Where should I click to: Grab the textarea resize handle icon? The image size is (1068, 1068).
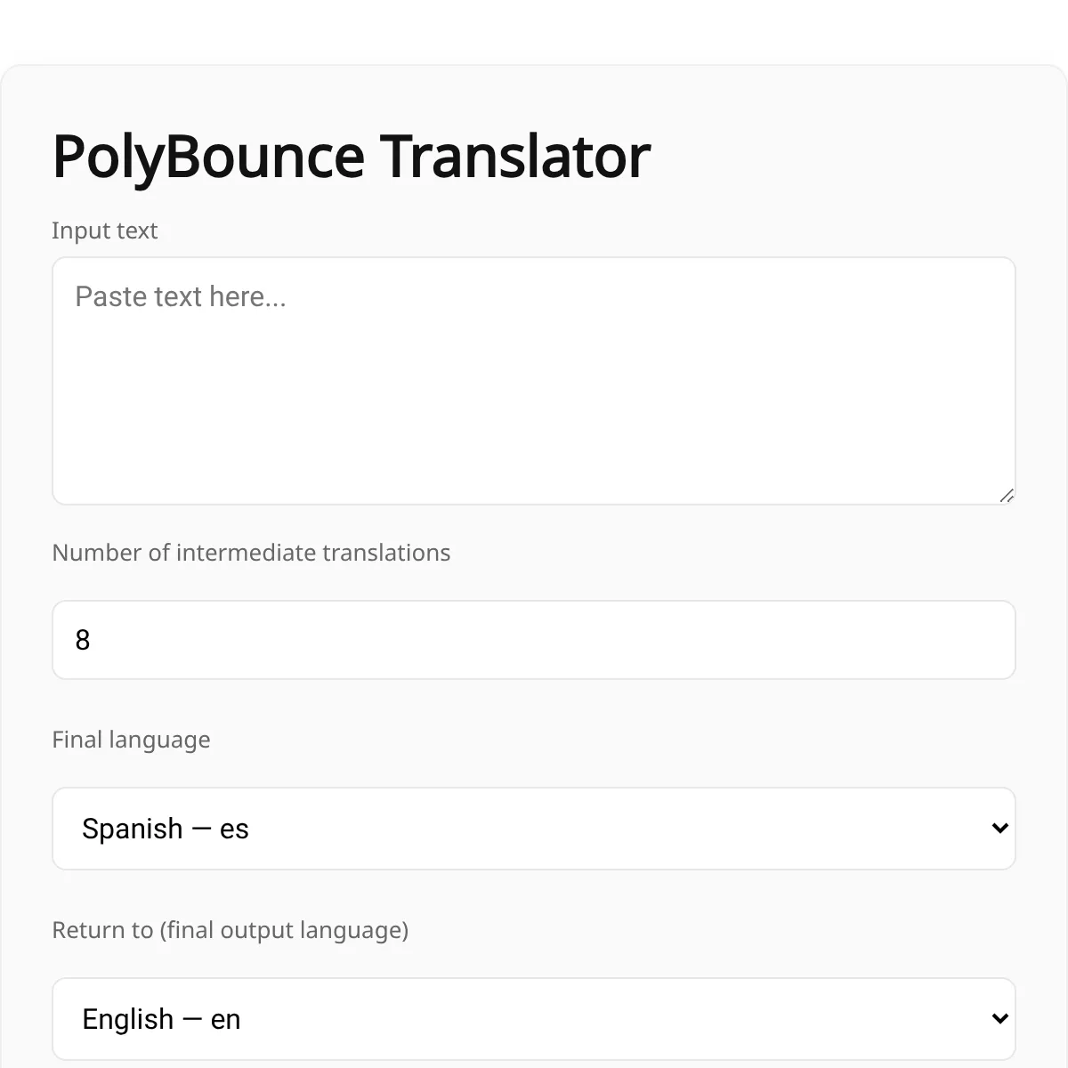pyautogui.click(x=1007, y=496)
